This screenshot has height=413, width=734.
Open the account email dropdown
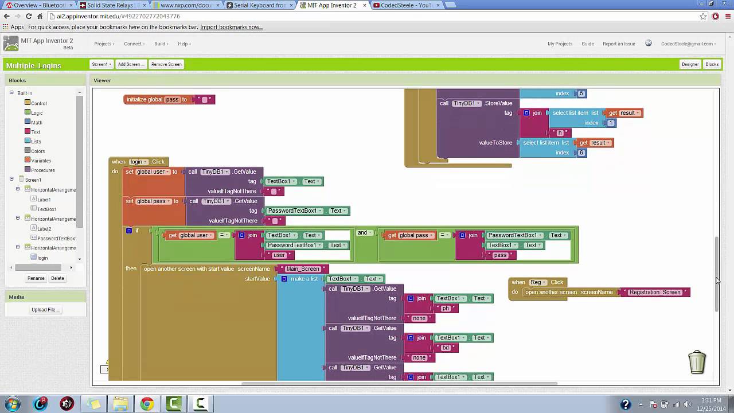coord(688,44)
